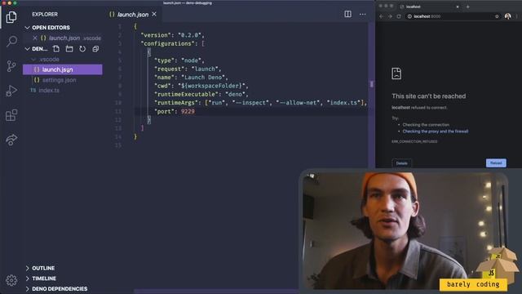Viewport: 522px width, 294px height.
Task: Click the editor horizontal scrollbar
Action: point(215,292)
